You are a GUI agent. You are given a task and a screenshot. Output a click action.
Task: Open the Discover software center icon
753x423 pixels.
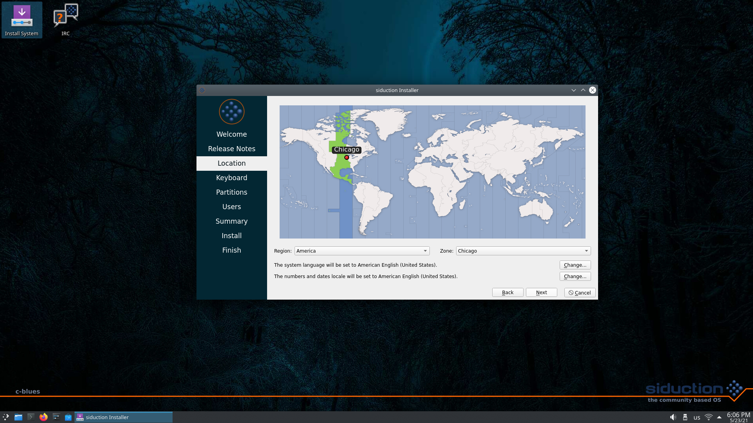pos(68,417)
